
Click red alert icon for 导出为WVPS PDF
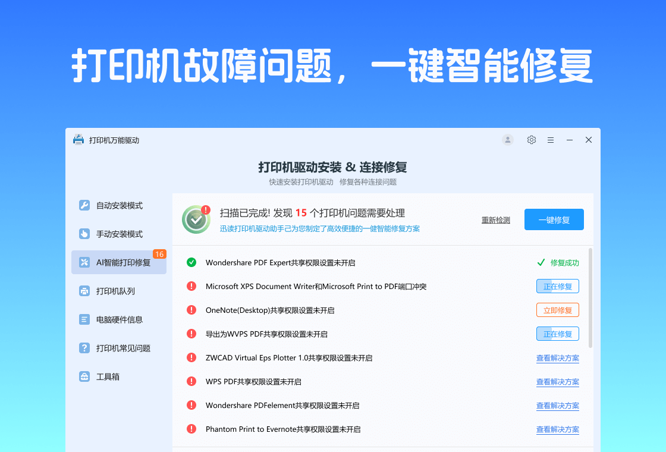(x=191, y=334)
